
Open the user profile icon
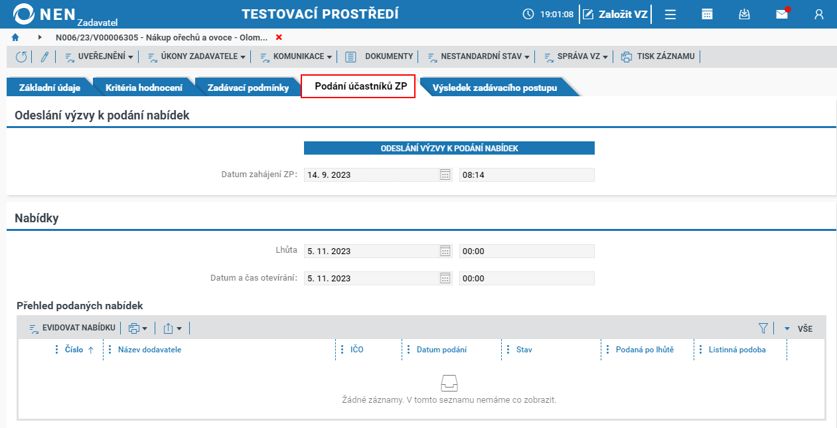click(x=819, y=14)
